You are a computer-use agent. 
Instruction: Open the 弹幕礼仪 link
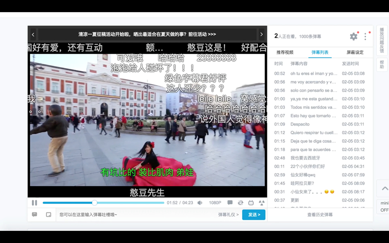228,215
